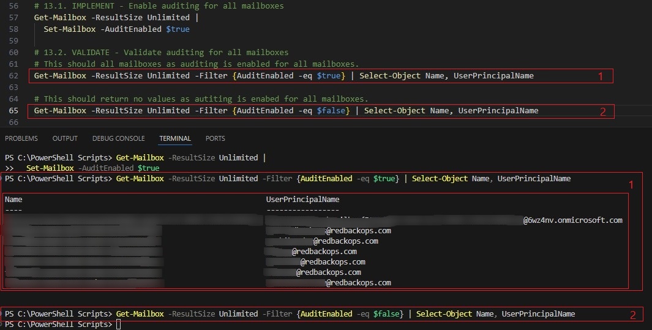The height and width of the screenshot is (330, 652).
Task: Click line number 60 in the gutter
Action: (x=13, y=53)
